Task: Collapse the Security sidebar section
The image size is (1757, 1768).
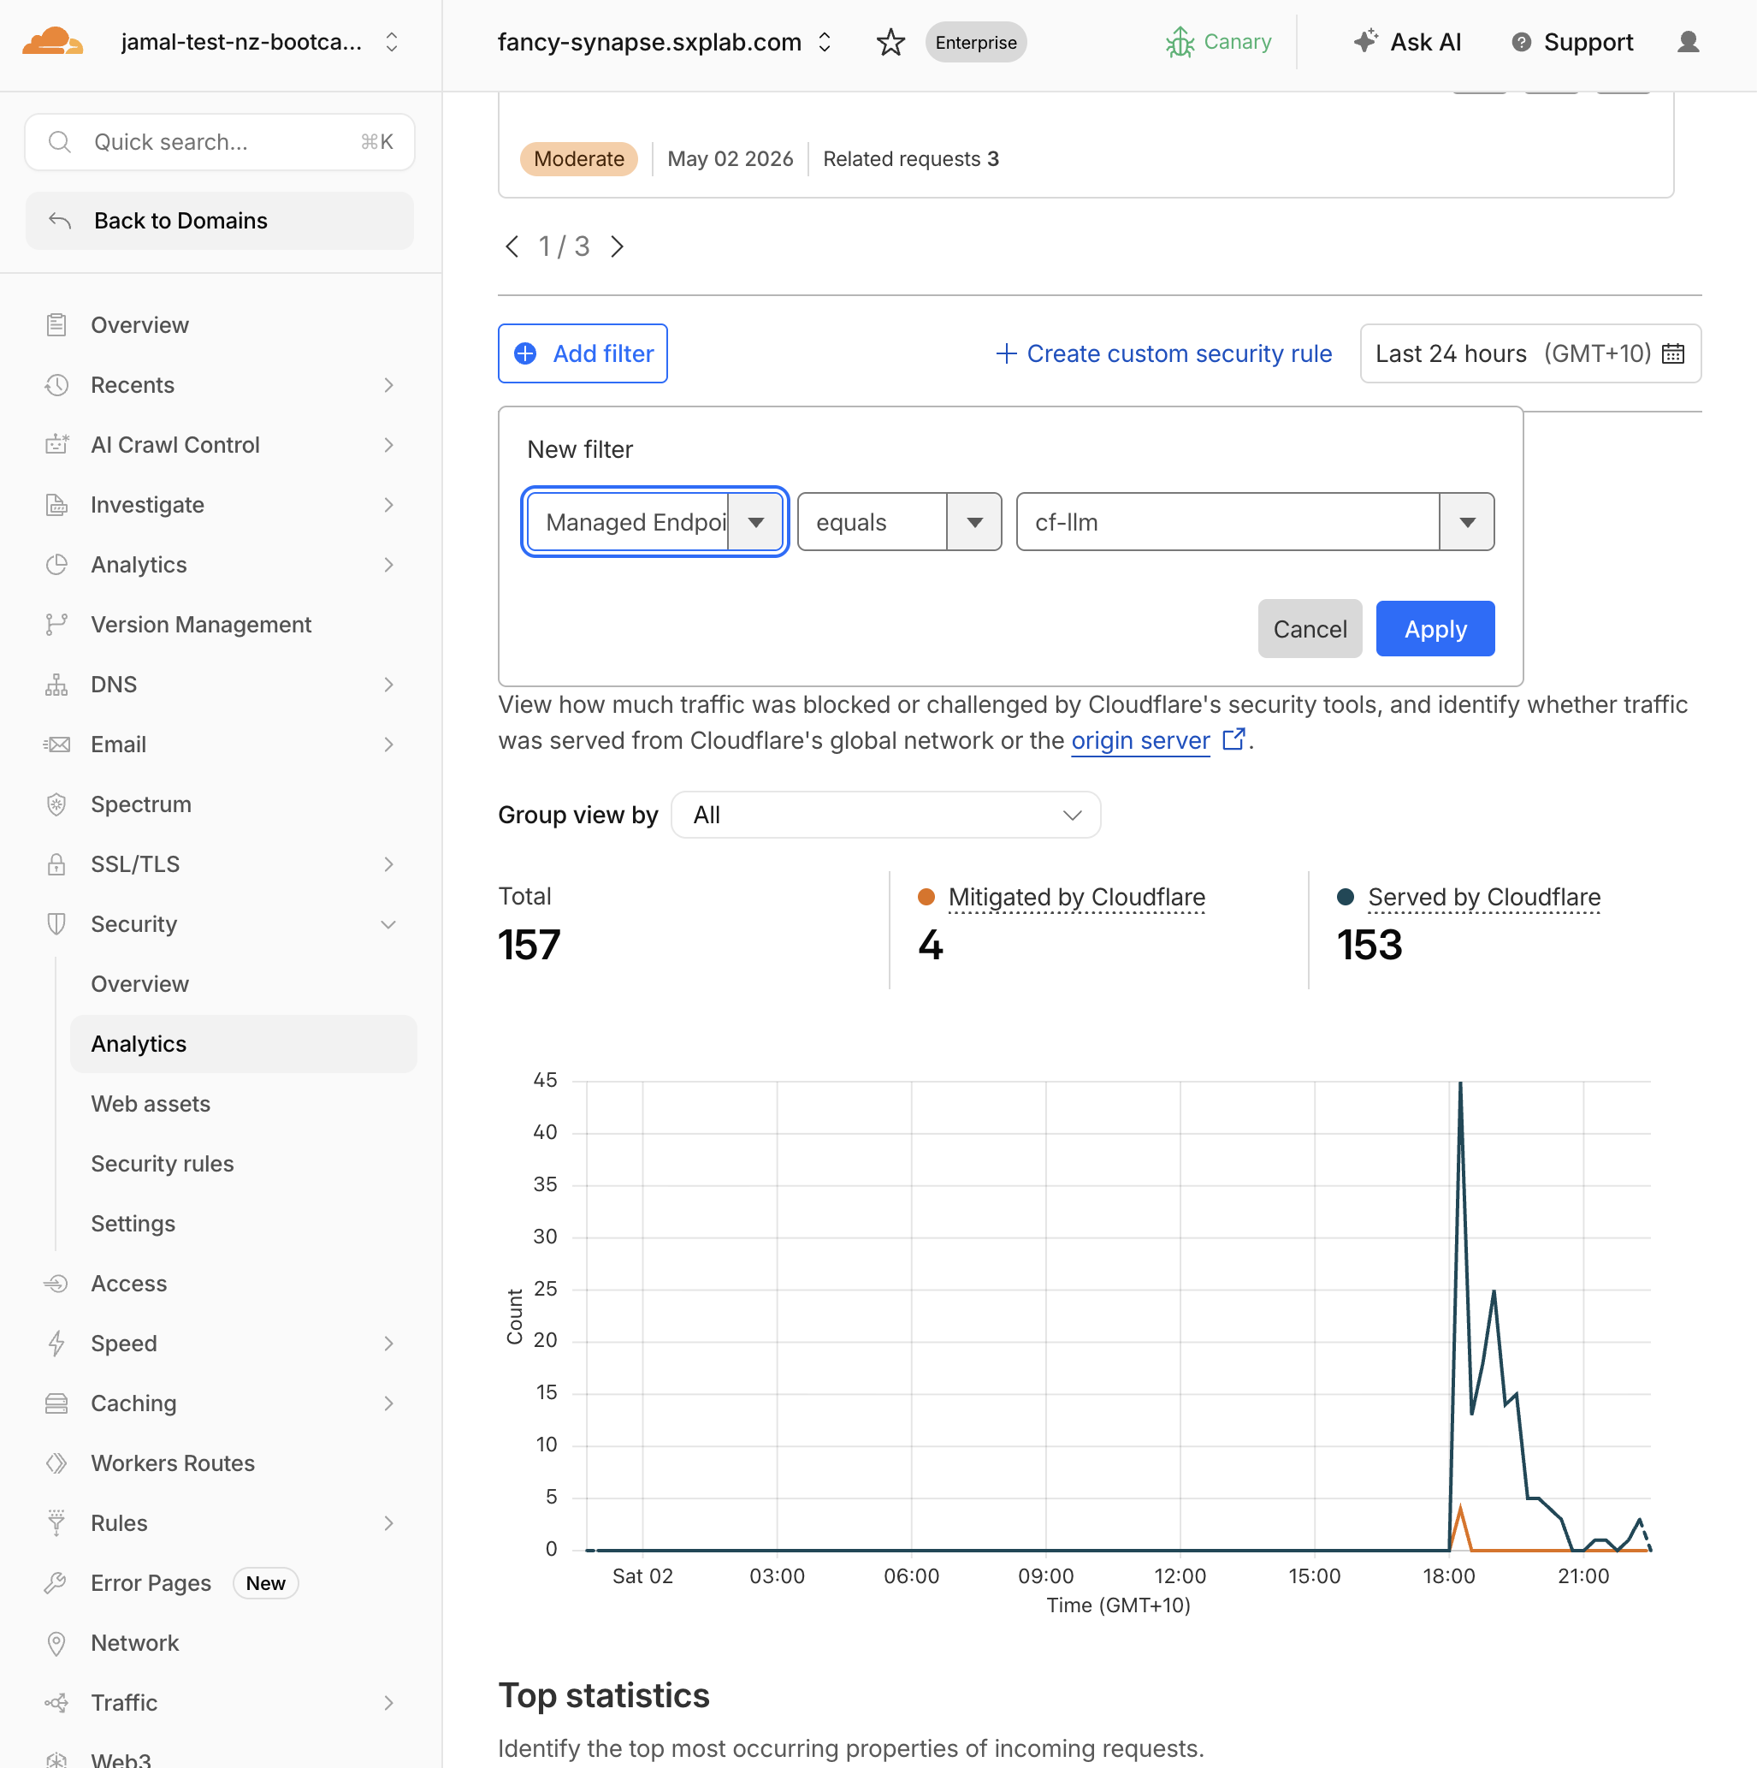Action: [387, 924]
